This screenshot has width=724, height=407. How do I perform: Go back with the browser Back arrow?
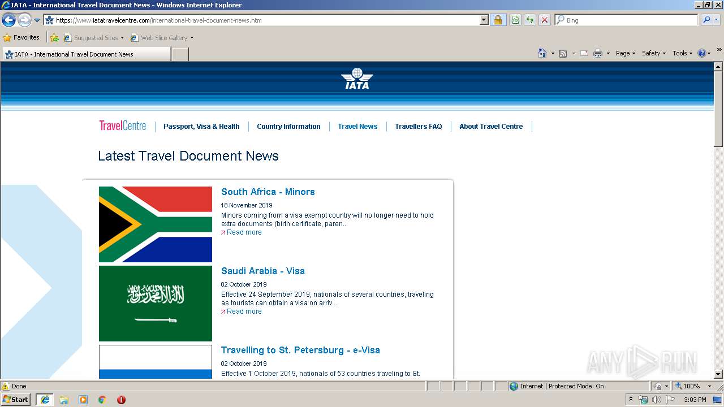point(8,20)
